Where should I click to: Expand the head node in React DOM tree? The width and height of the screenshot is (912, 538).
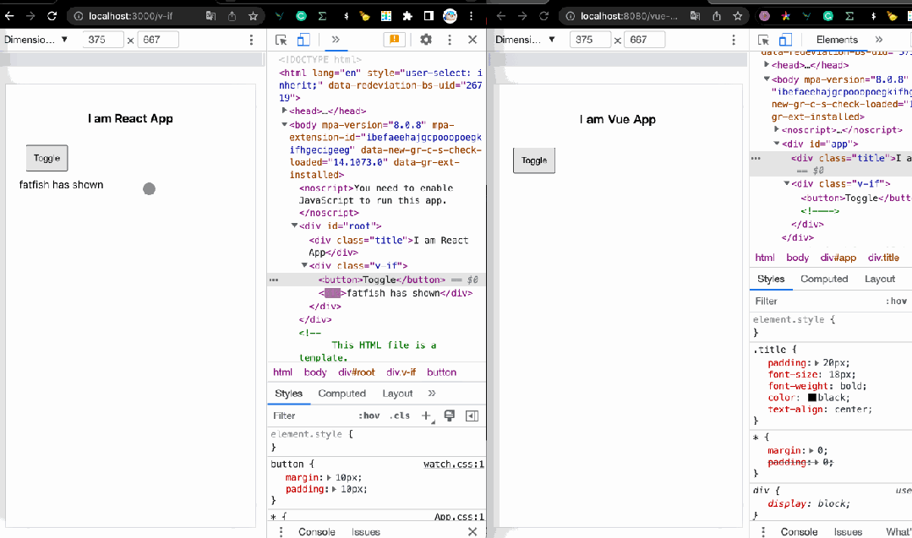[284, 111]
